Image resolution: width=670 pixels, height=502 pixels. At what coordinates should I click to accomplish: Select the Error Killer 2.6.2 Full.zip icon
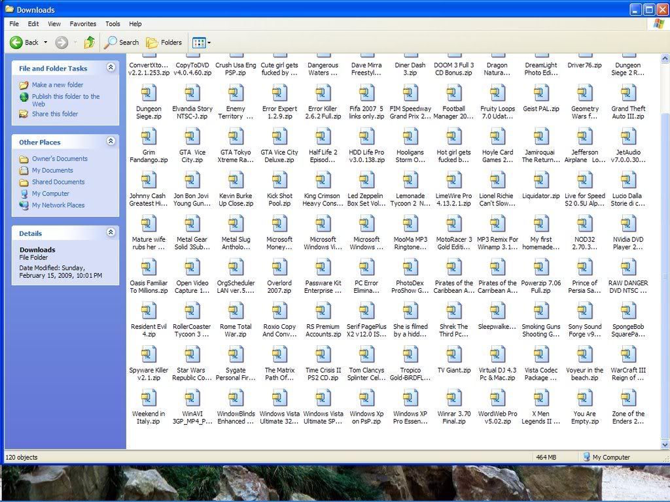pyautogui.click(x=323, y=93)
